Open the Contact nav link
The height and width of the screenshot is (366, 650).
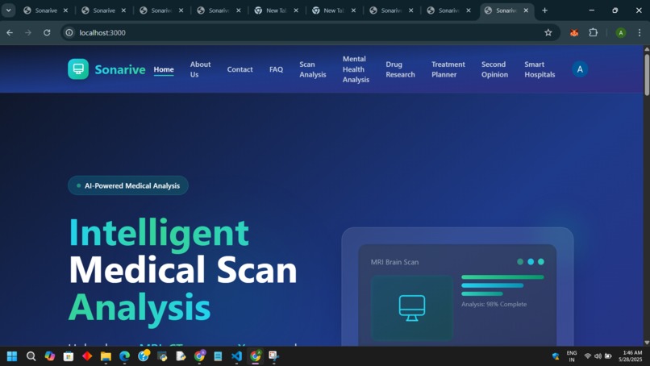point(240,69)
